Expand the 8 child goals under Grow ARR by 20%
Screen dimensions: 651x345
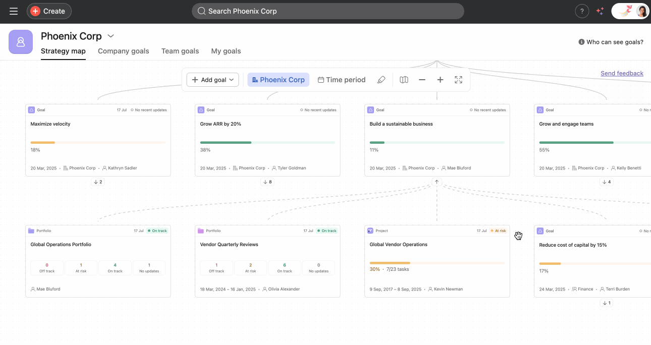pyautogui.click(x=267, y=182)
